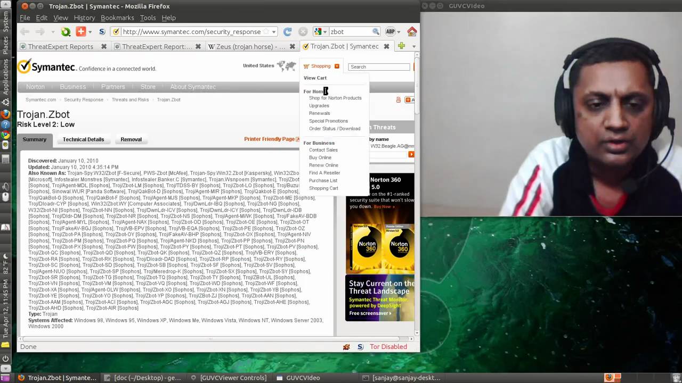Launch Firefox from the left panel

(x=5, y=114)
